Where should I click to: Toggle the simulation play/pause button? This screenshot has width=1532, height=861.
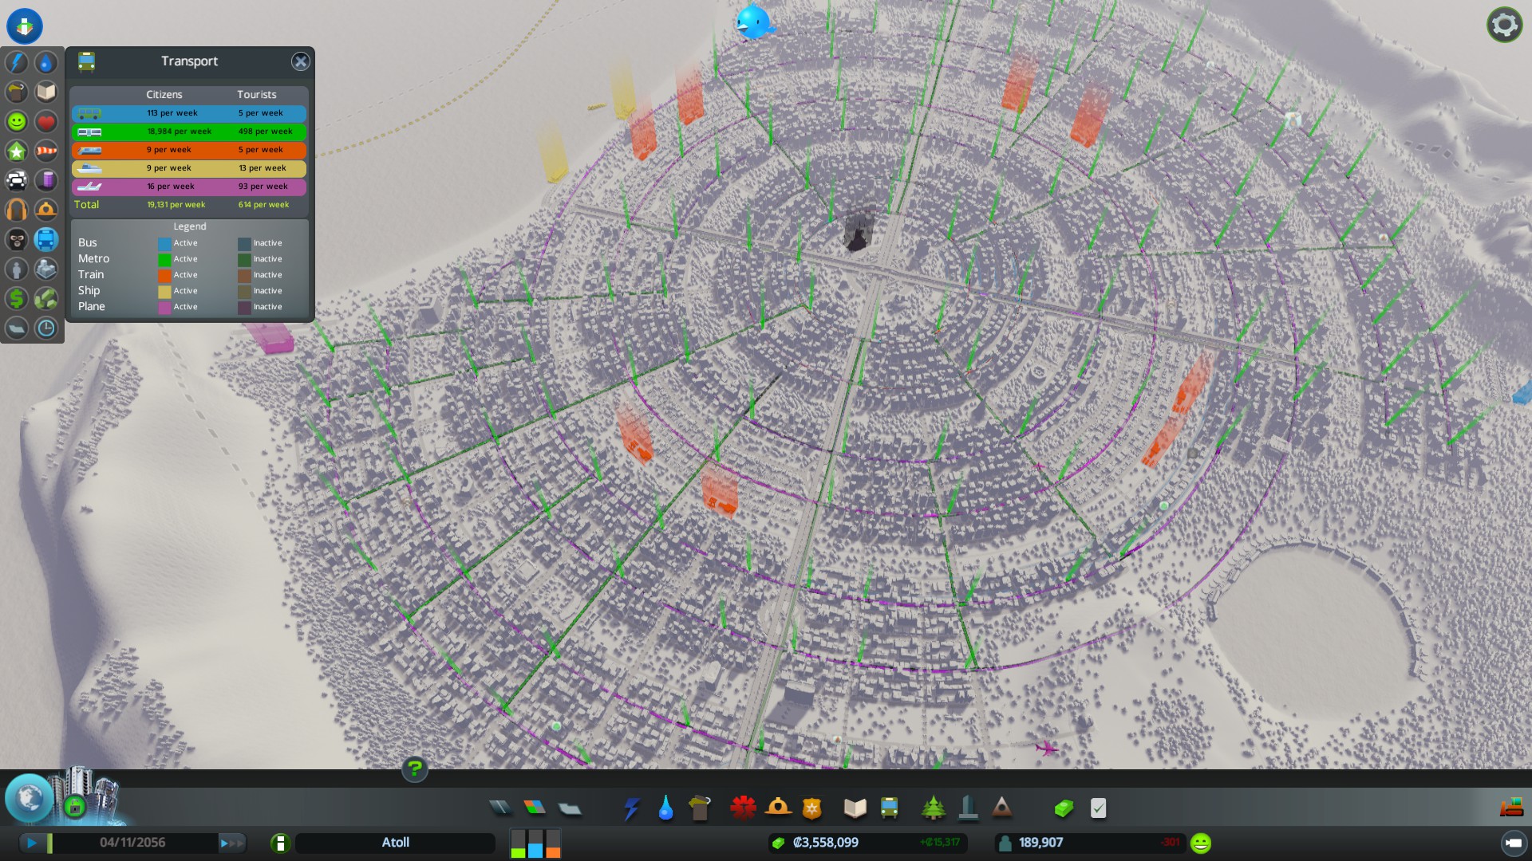pos(31,843)
